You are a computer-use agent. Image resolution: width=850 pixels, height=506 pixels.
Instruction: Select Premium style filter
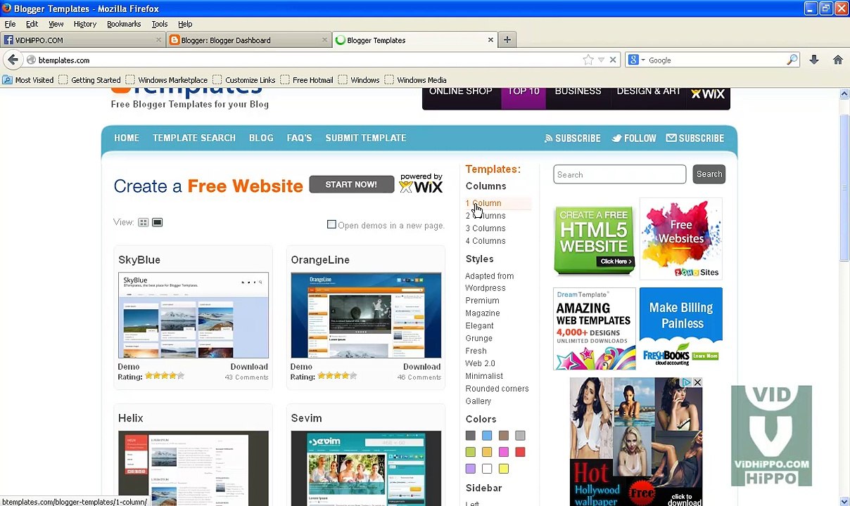(x=482, y=301)
